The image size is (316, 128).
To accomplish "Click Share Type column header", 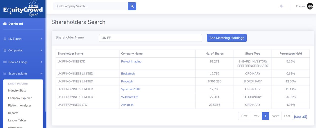I will [253, 54].
